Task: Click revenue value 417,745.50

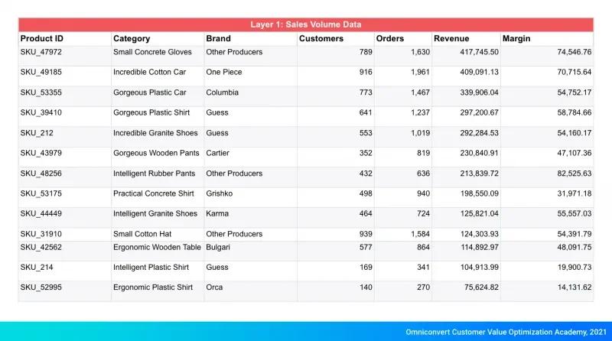Action: tap(480, 52)
